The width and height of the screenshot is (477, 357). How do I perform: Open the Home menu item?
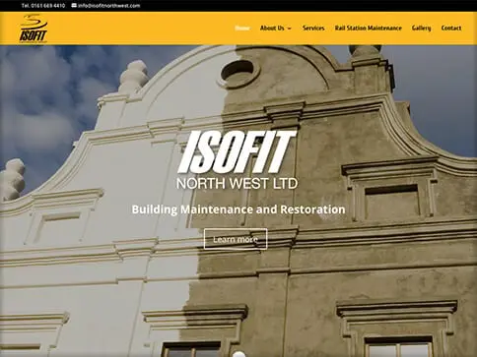pyautogui.click(x=242, y=29)
